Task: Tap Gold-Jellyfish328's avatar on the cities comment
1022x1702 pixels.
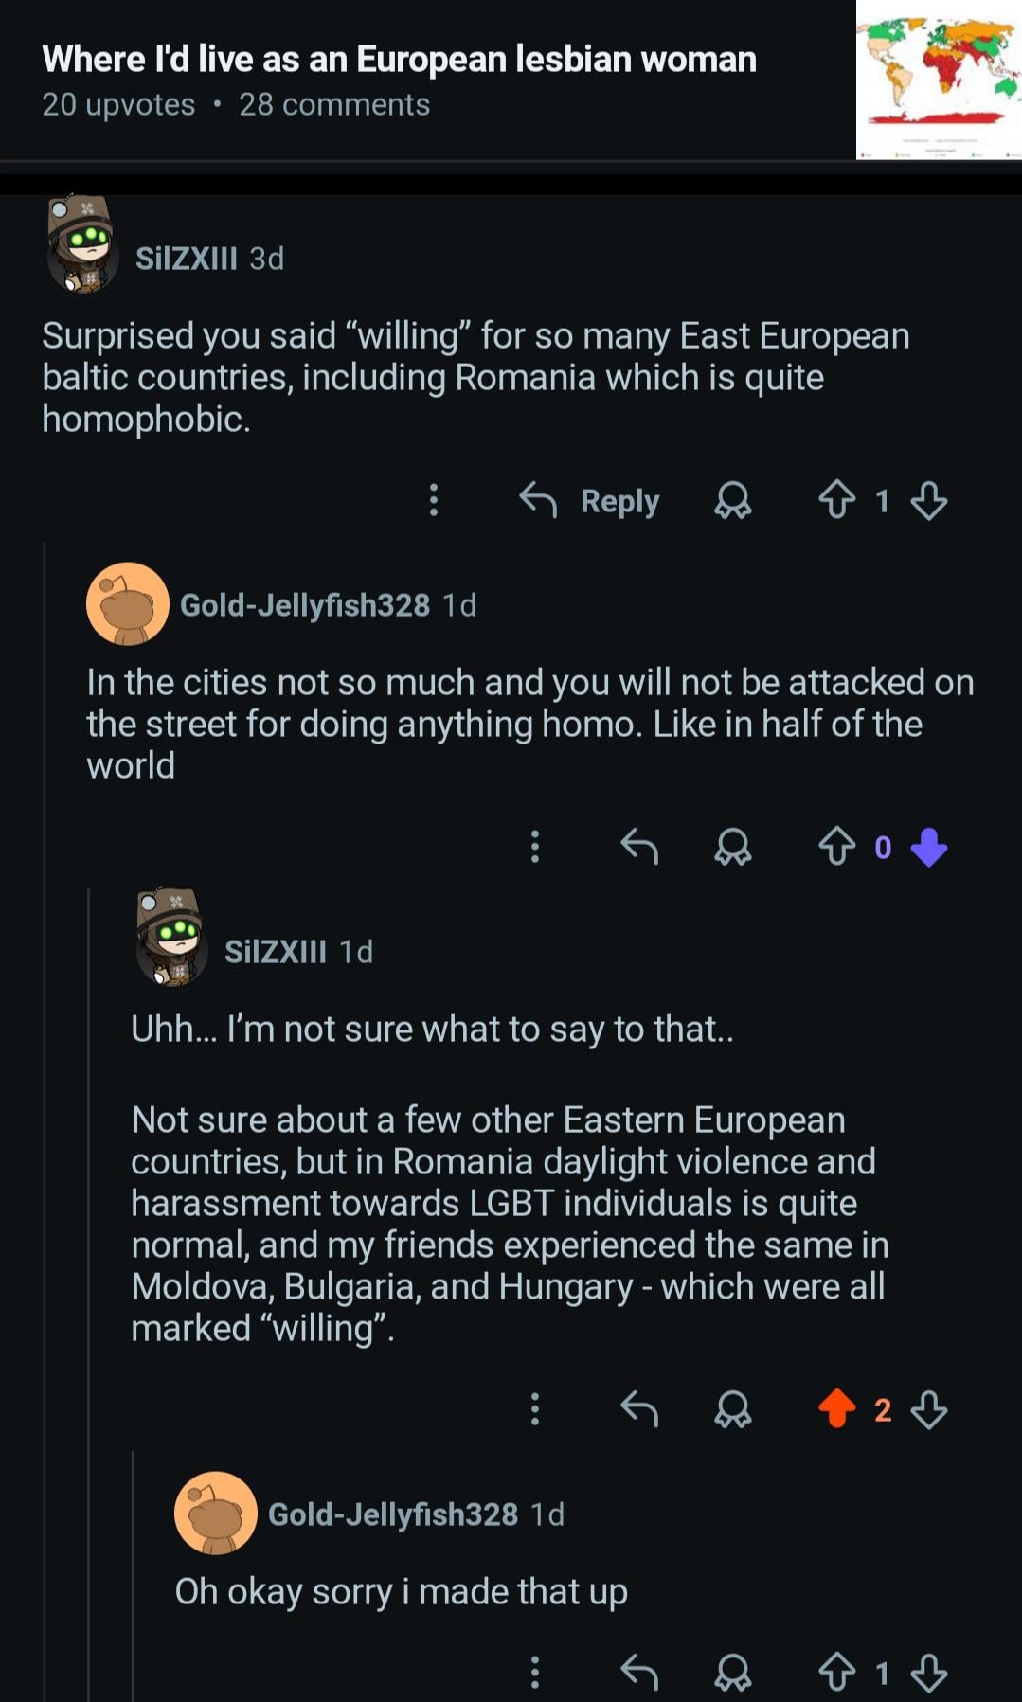Action: (x=128, y=604)
